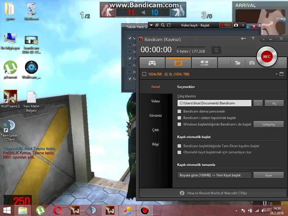Select 'Yeni Metin Belgesi' text file on desktop
This screenshot has height=216, width=288.
click(31, 101)
